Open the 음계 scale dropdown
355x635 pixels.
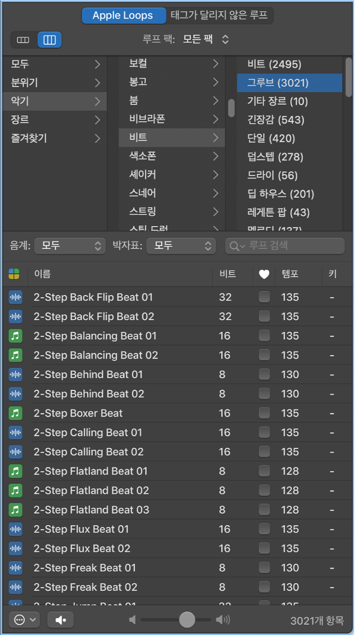pyautogui.click(x=70, y=246)
